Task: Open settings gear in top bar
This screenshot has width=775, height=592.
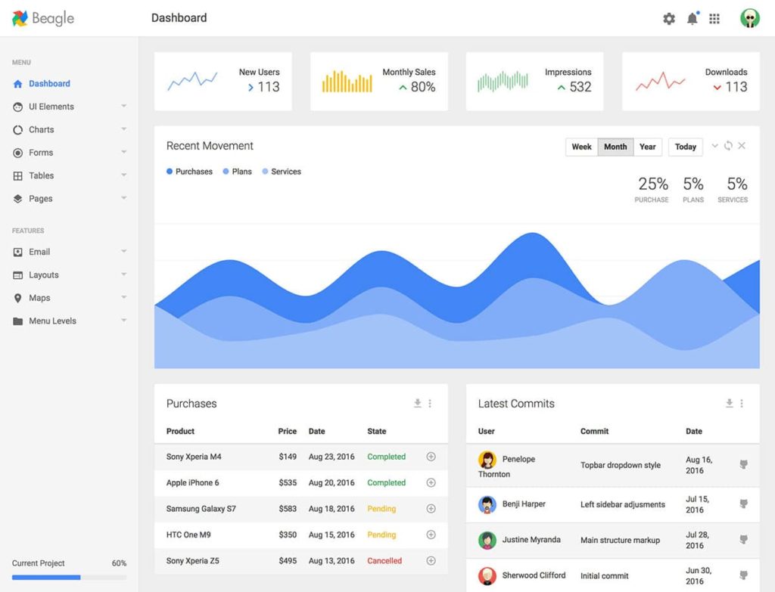Action: tap(669, 19)
